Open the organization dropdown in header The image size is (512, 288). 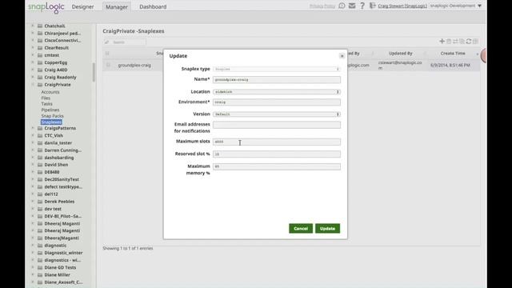click(x=456, y=6)
